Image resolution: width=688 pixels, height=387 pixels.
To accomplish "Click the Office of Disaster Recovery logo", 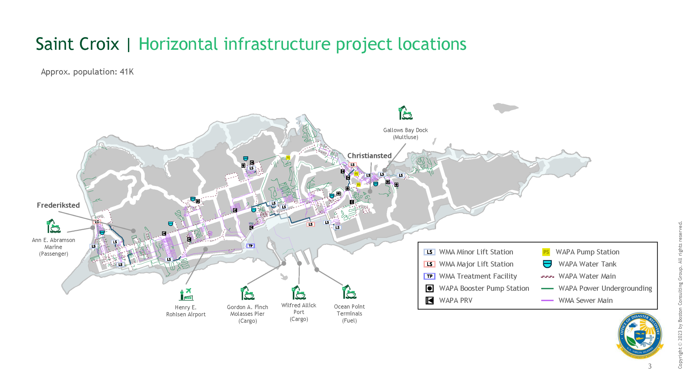I will point(640,336).
